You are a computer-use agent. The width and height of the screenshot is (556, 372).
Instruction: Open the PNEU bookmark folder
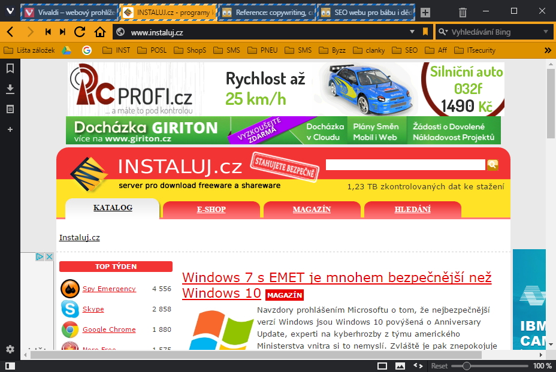(262, 50)
